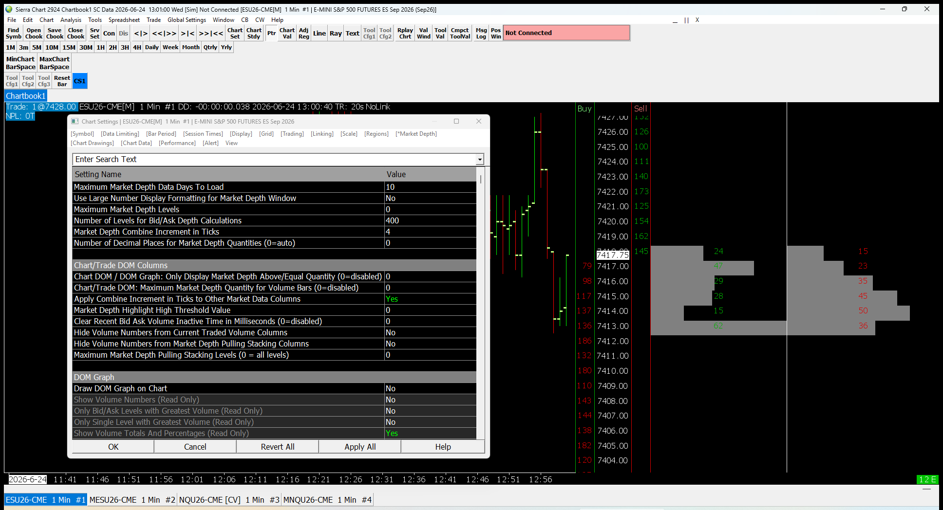Open the Val Wind window
Viewport: 943px width, 510px height.
[x=424, y=33]
